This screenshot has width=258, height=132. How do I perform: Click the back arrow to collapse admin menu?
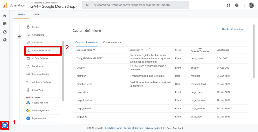pyautogui.click(x=19, y=37)
